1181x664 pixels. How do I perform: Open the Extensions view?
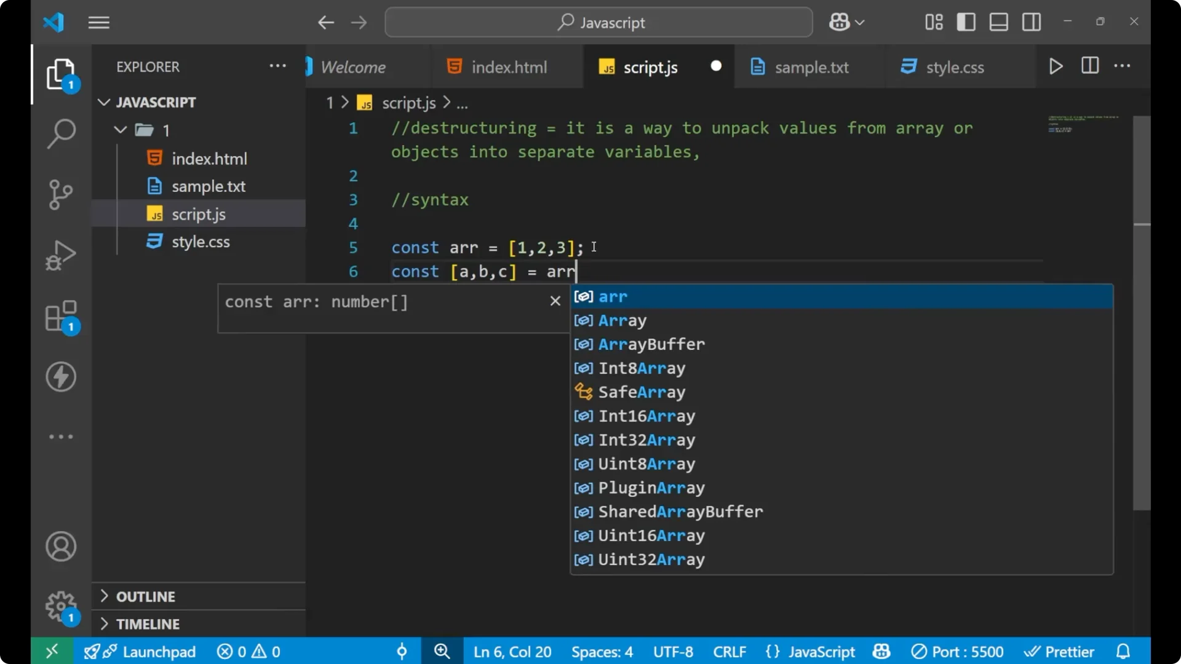click(61, 317)
